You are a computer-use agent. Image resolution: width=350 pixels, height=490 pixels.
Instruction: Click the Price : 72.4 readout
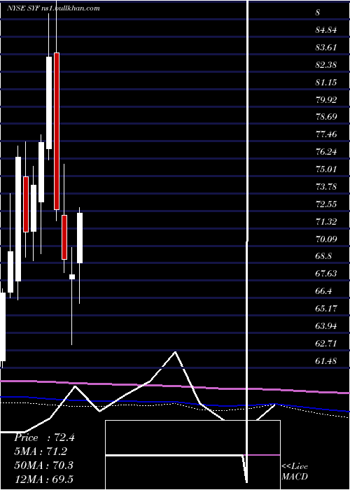[44, 437]
